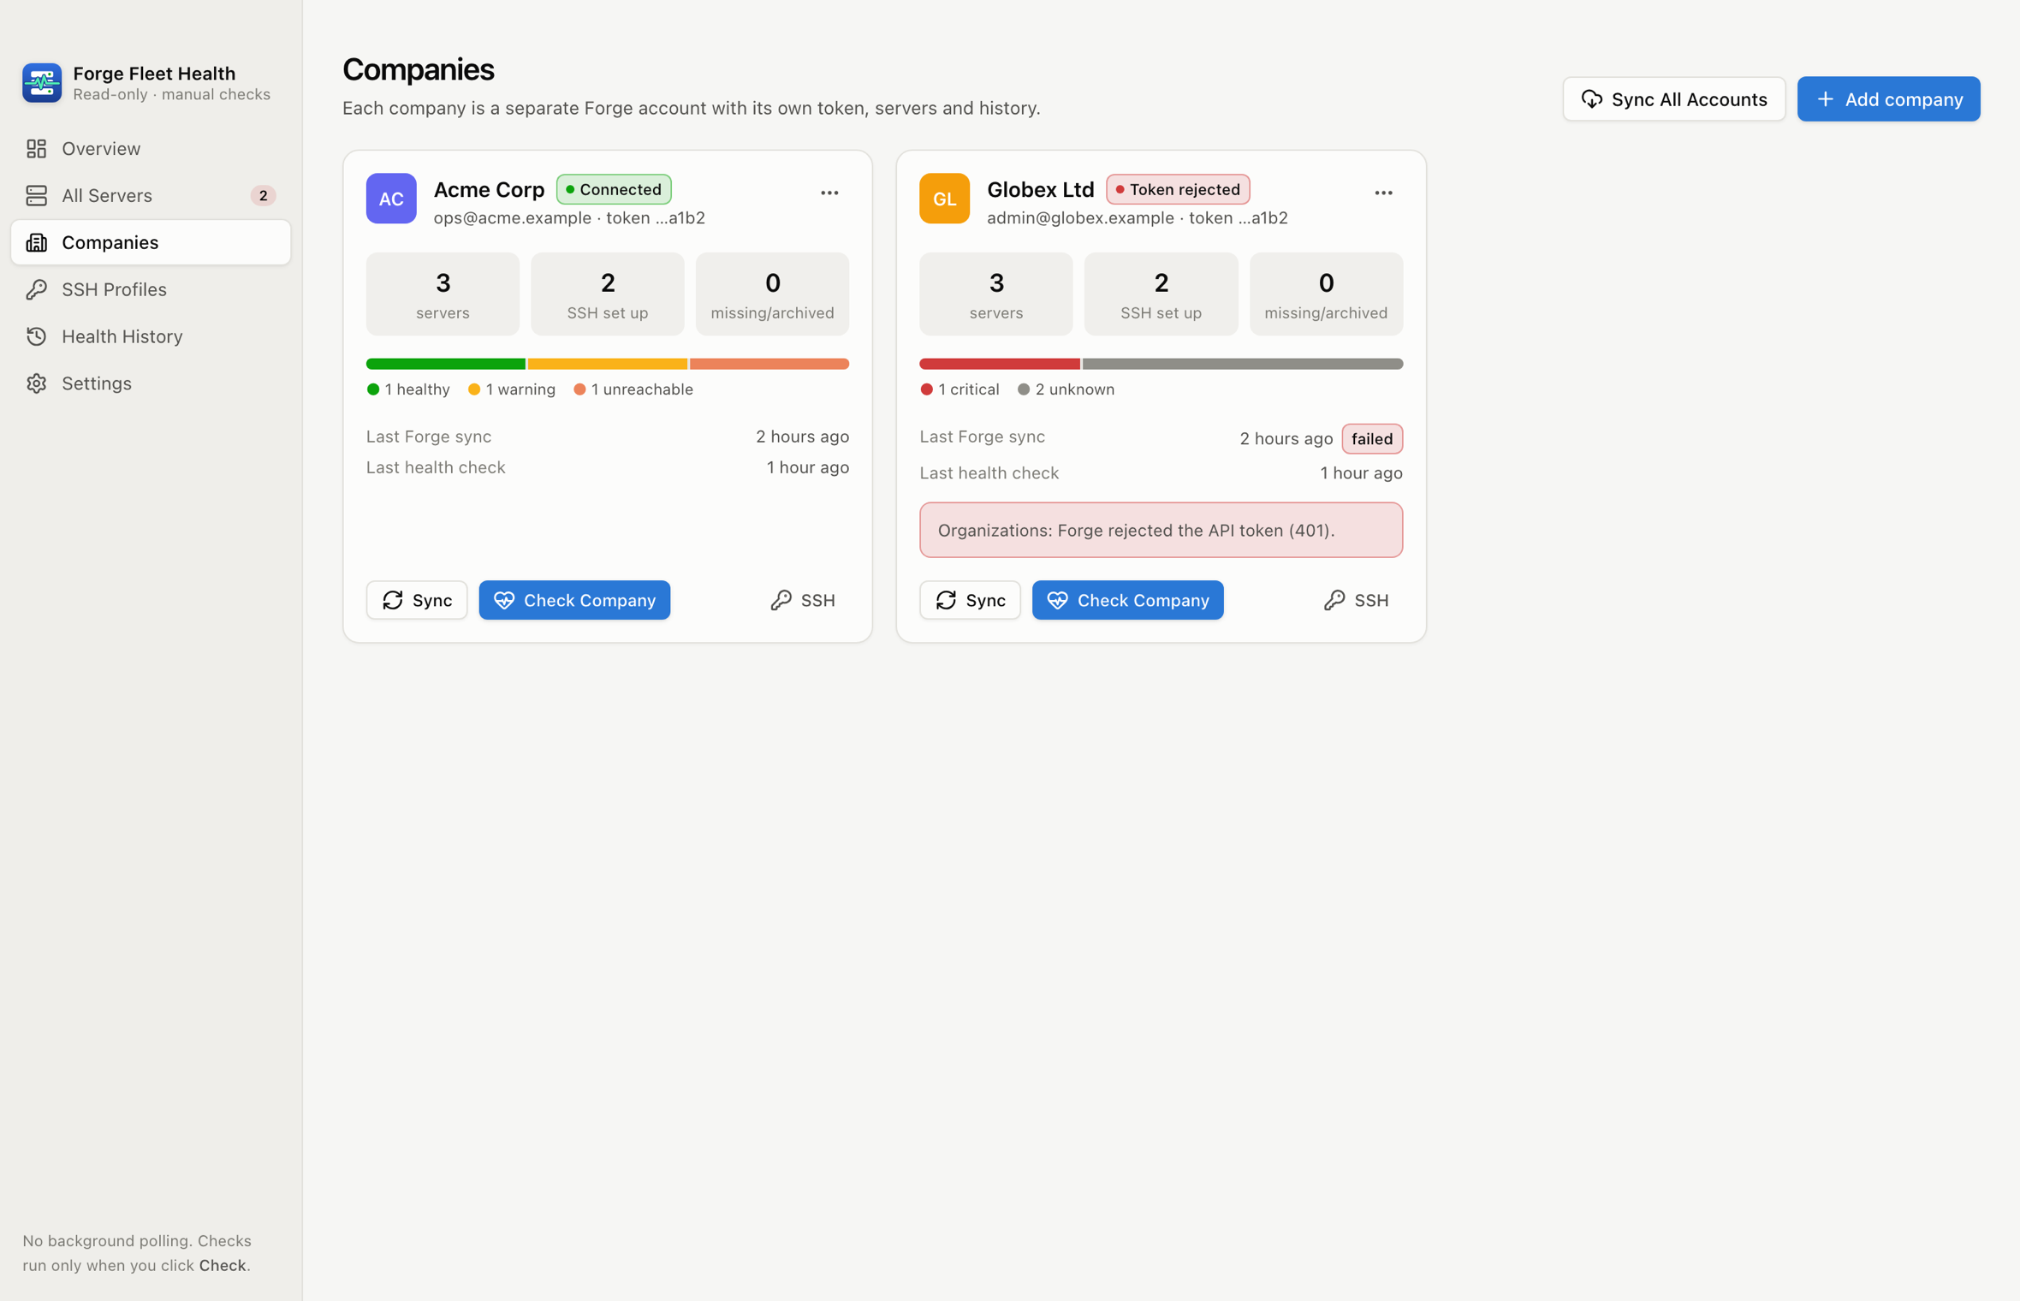The height and width of the screenshot is (1301, 2020).
Task: Click the Token rejected status badge
Action: coord(1178,190)
